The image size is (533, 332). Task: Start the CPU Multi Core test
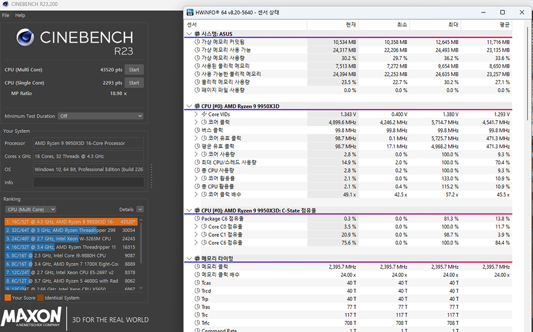coord(134,70)
